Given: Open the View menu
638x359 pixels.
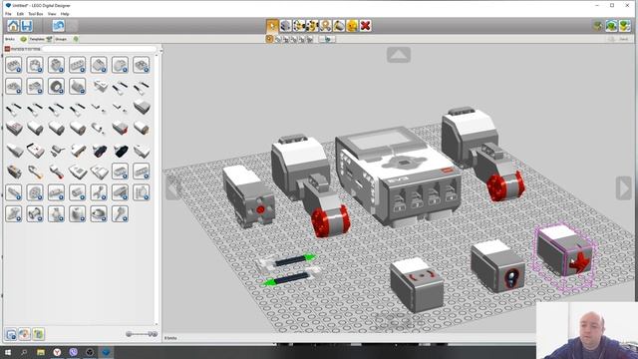Looking at the screenshot, I should [x=52, y=14].
